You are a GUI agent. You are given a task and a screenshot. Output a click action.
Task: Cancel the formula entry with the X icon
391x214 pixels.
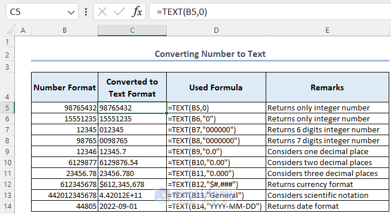point(102,12)
